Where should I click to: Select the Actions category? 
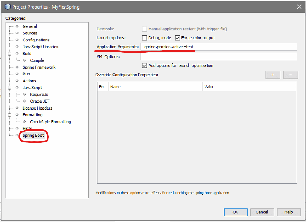(x=29, y=81)
